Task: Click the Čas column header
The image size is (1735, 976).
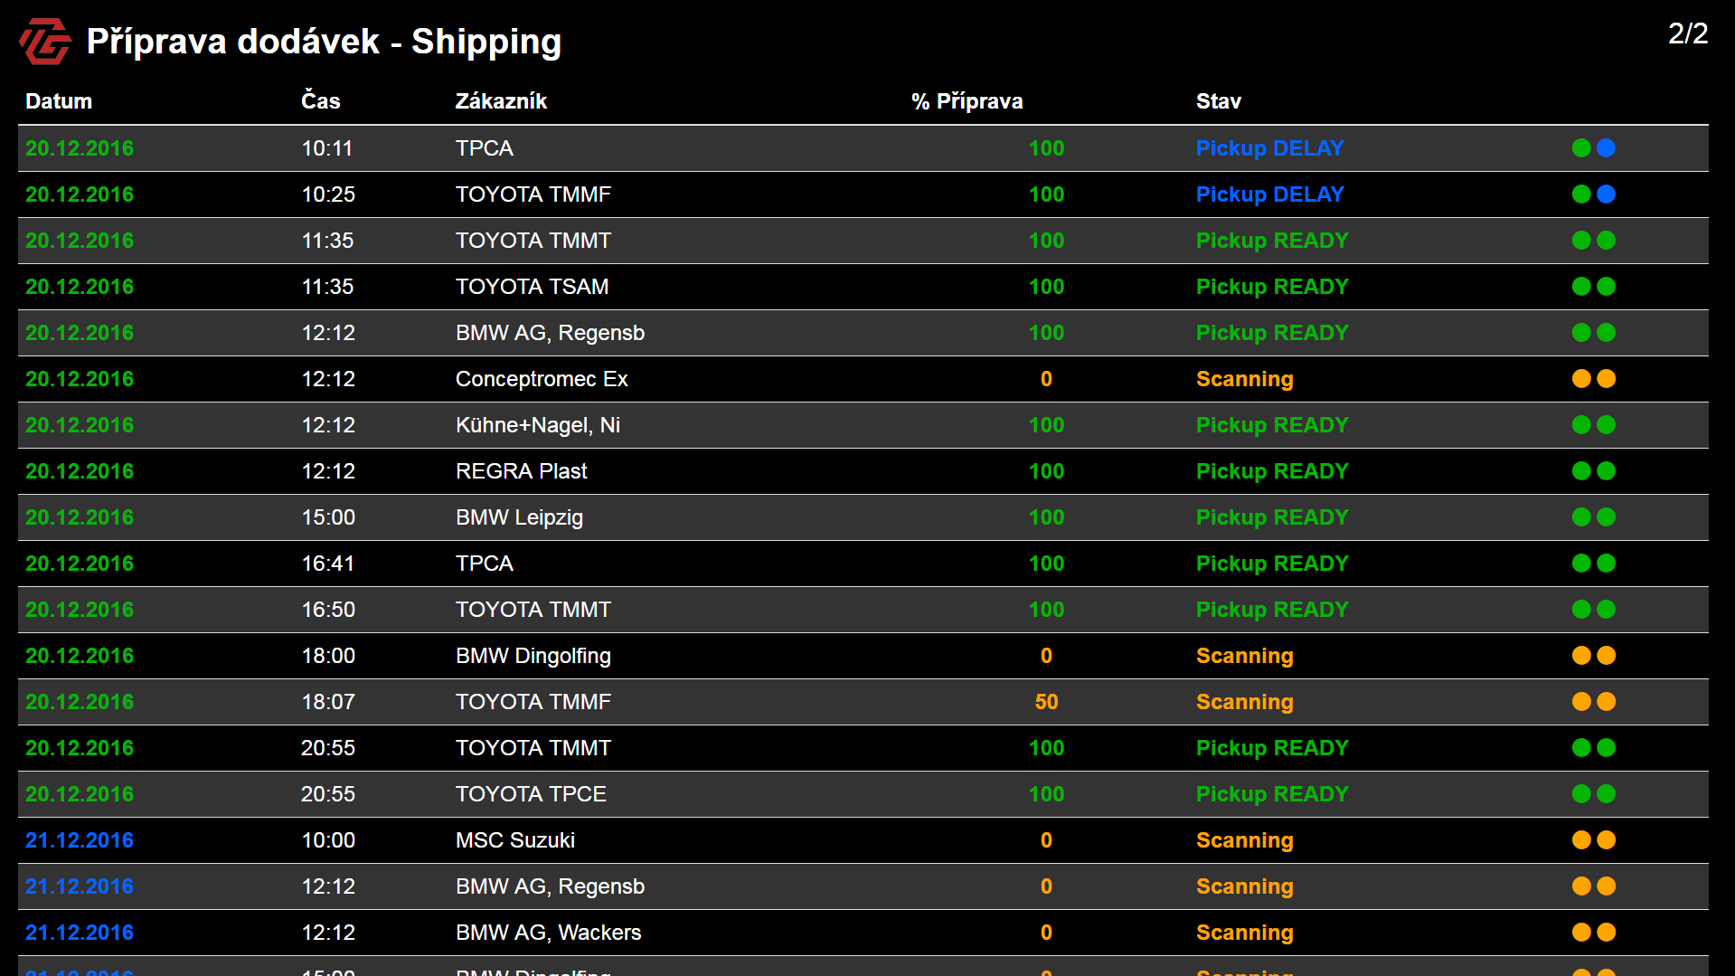Action: tap(321, 100)
